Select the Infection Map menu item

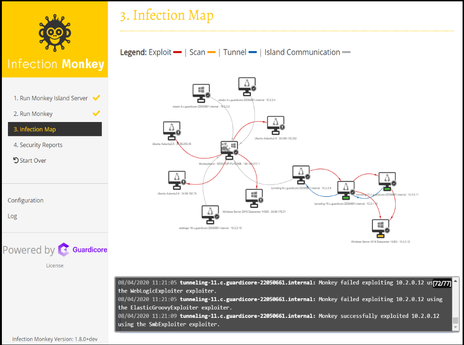[55, 129]
